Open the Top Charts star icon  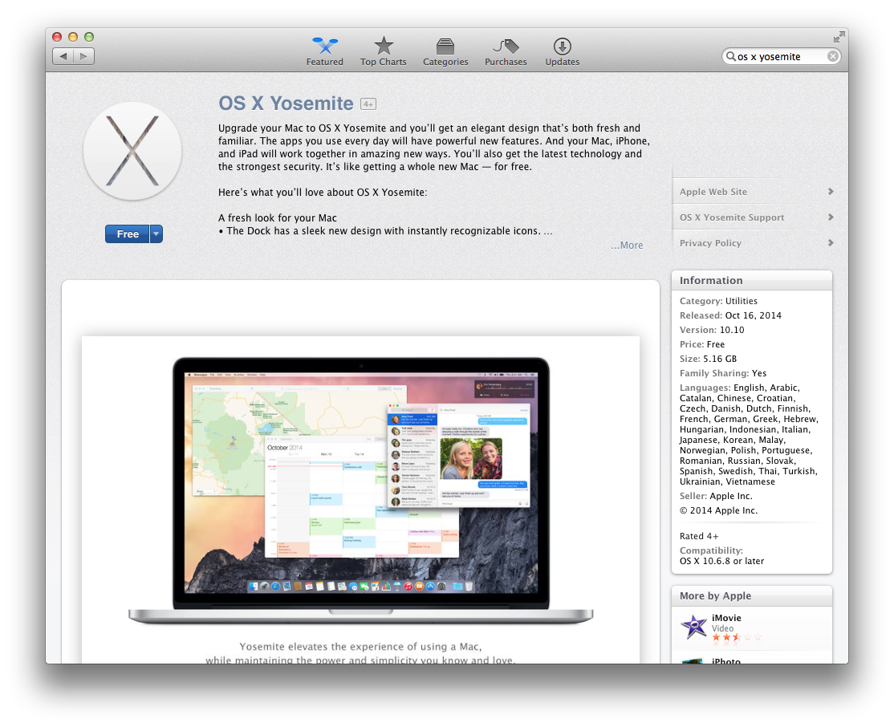(x=384, y=46)
